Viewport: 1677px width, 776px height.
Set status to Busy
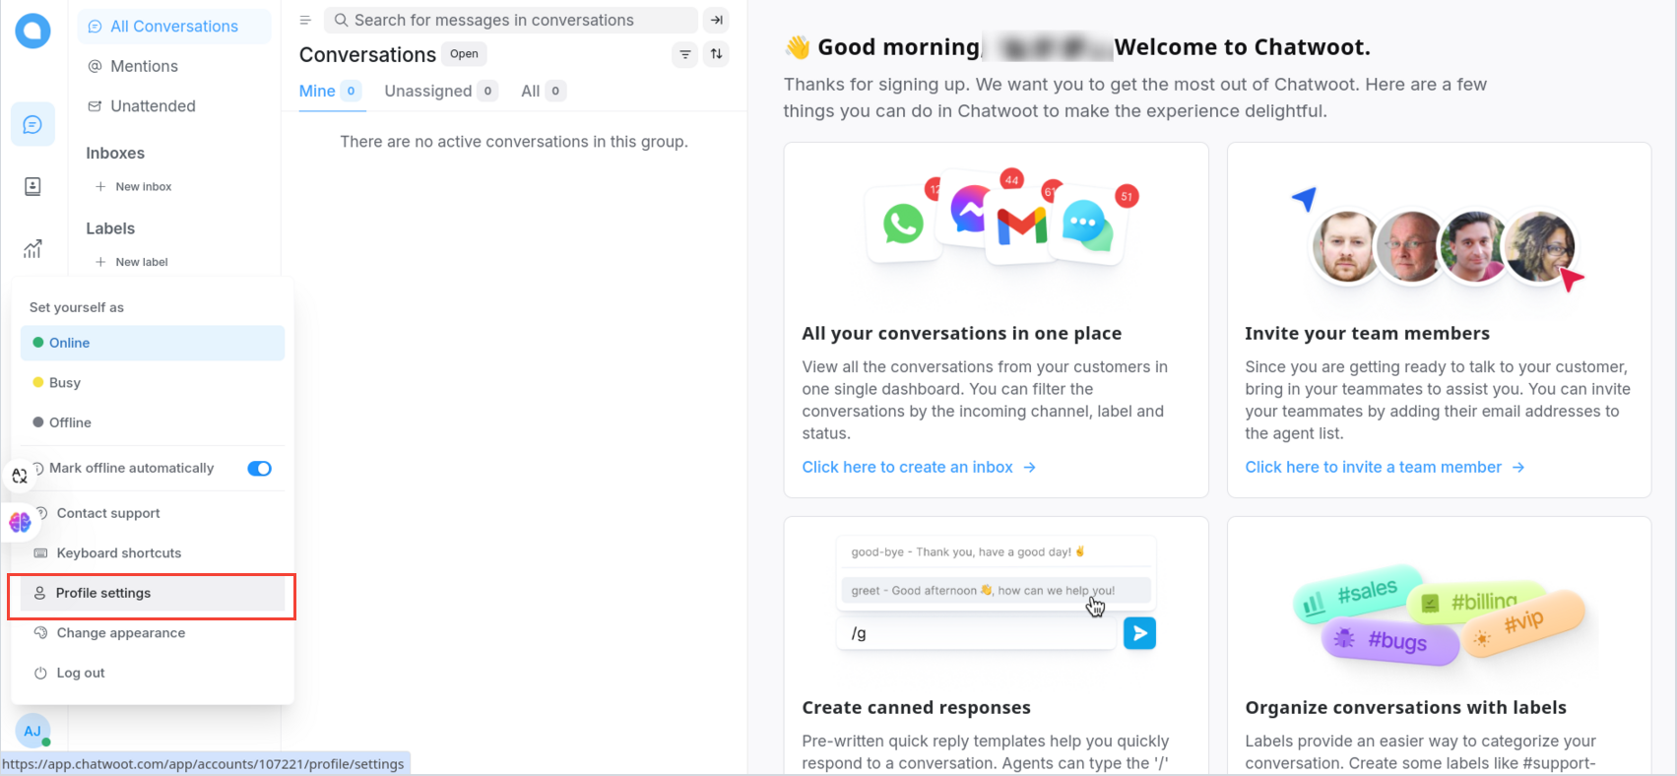[x=153, y=382]
